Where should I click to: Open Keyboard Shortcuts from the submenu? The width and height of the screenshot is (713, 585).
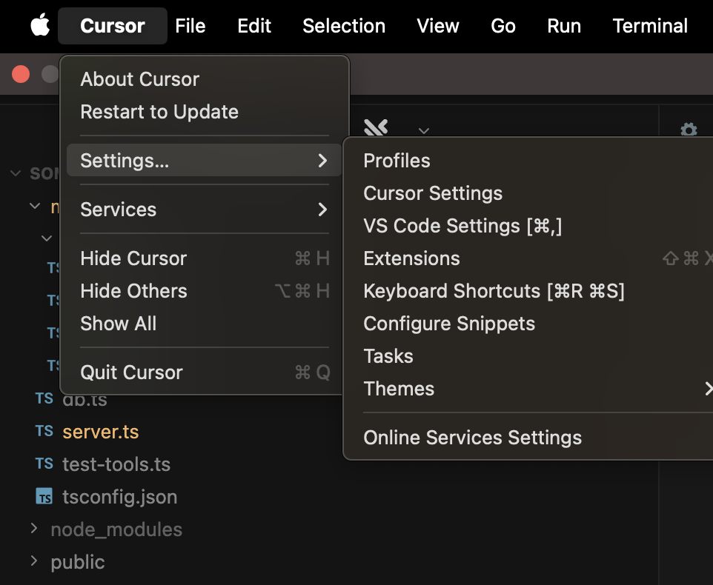pyautogui.click(x=494, y=290)
